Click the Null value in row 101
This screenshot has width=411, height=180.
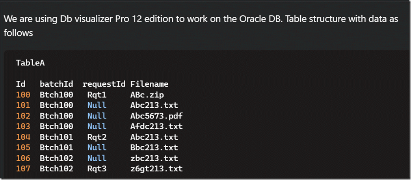(x=97, y=105)
